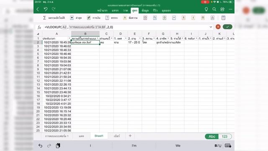Click the select-all corner triangle
The height and width of the screenshot is (151, 268).
point(38,34)
